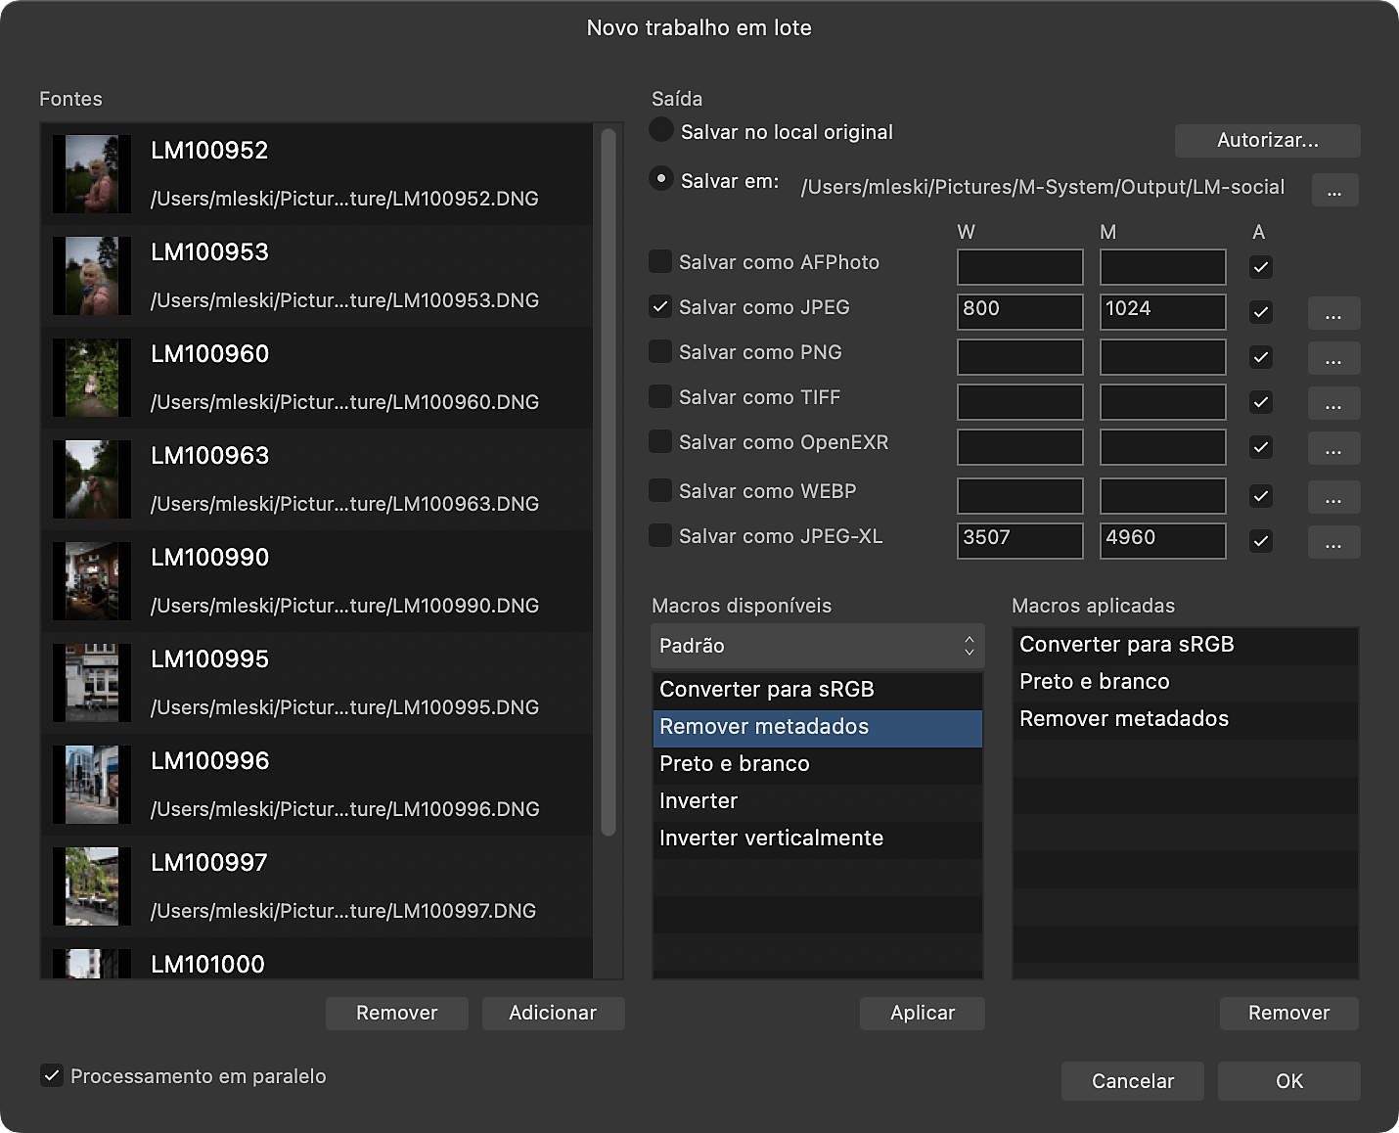1399x1133 pixels.
Task: Enable Salvar como JPEG-XL
Action: coord(660,535)
